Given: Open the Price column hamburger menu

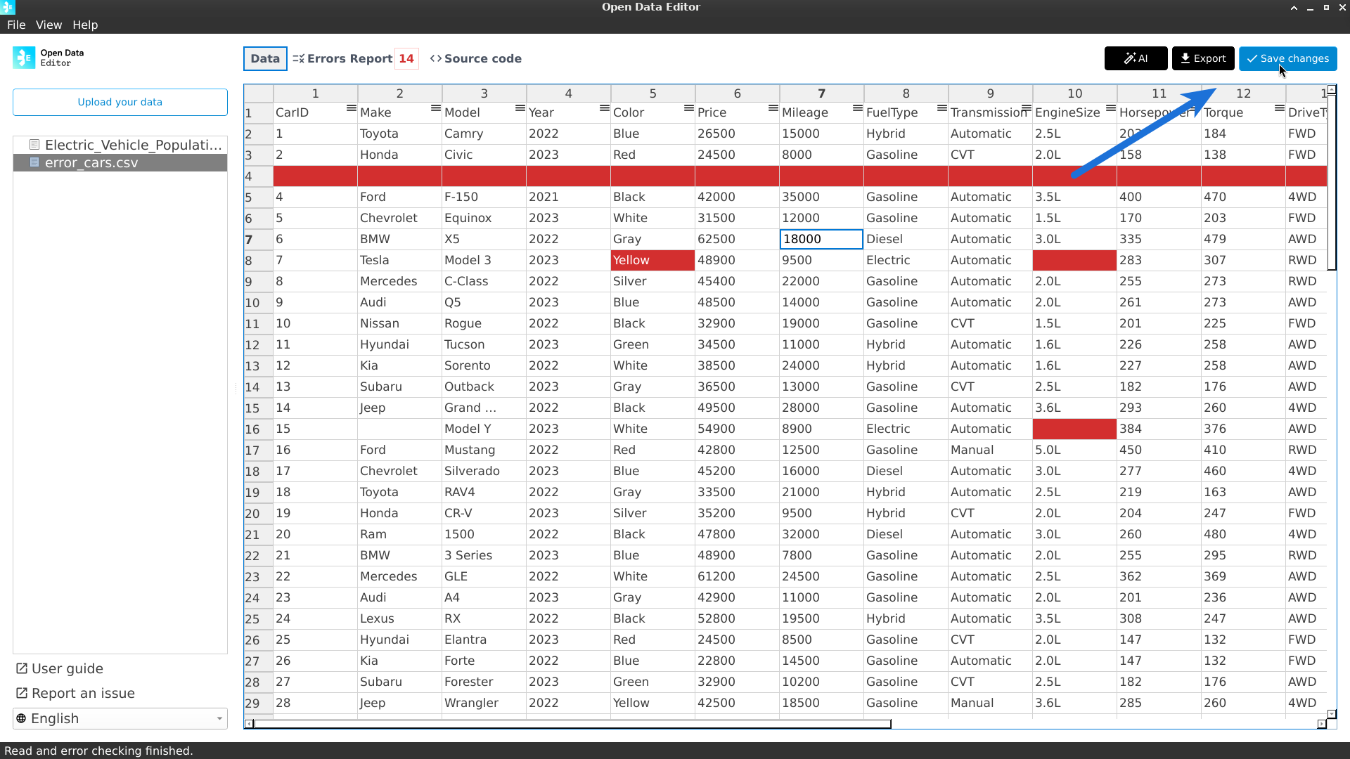Looking at the screenshot, I should [773, 108].
